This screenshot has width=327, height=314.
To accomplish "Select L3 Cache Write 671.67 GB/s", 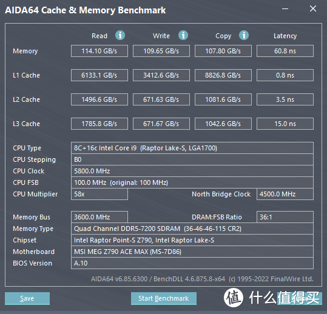I will tap(161, 124).
